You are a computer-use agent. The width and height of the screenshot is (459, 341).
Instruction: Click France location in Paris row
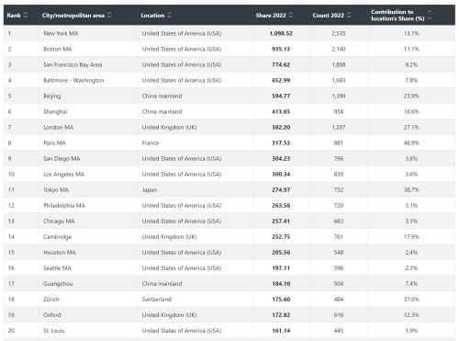point(151,142)
